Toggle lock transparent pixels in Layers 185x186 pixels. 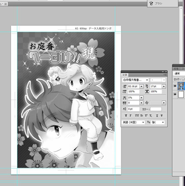[x=183, y=79]
